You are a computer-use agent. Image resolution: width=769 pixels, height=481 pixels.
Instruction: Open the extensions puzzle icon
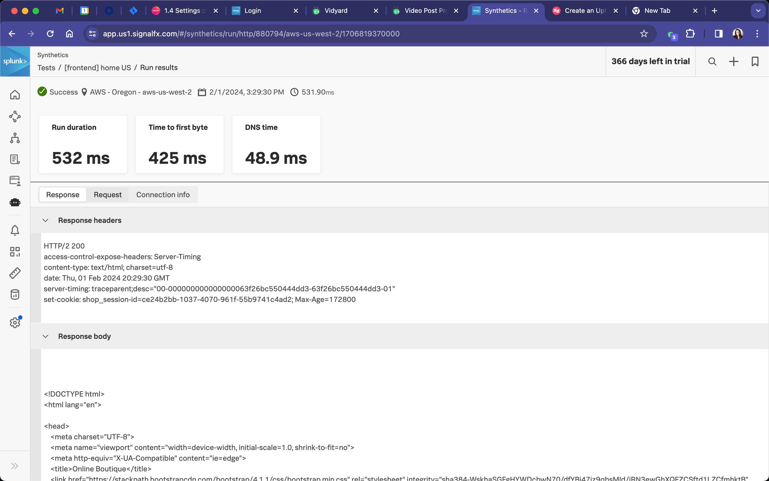690,34
